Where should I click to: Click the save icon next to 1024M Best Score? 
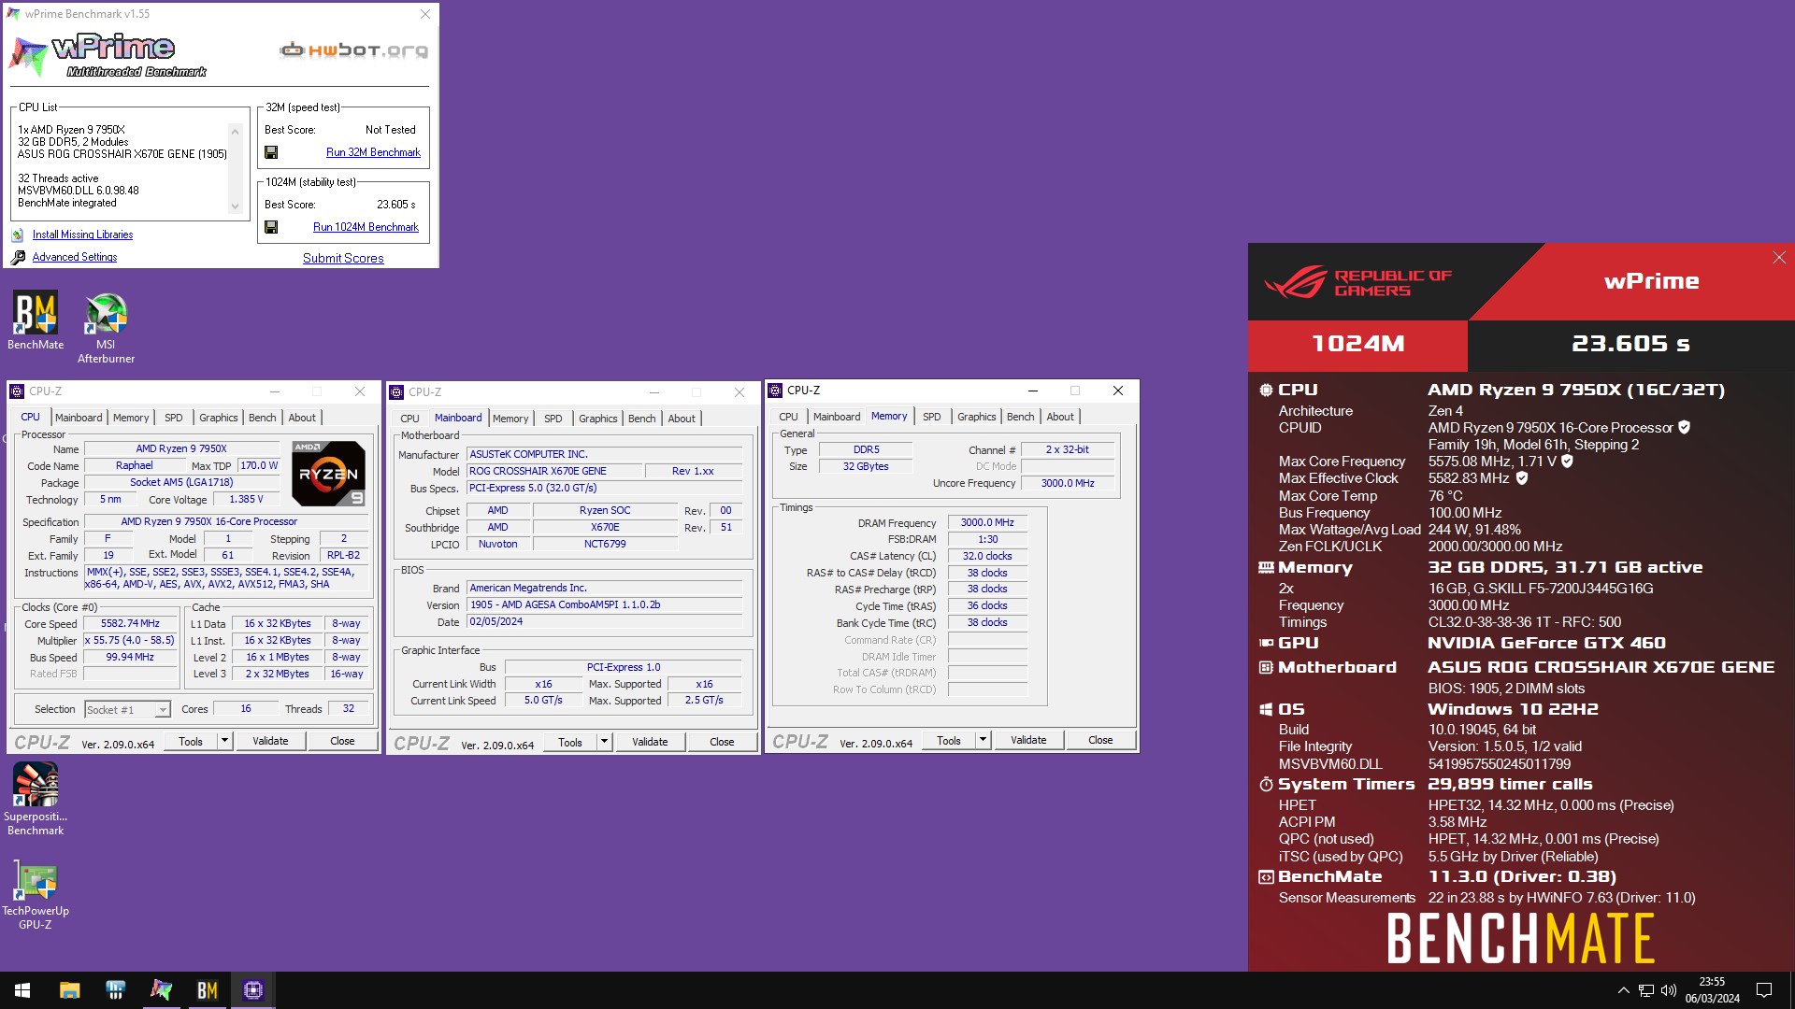click(x=271, y=227)
